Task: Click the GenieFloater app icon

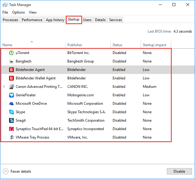Action: [x=11, y=95]
